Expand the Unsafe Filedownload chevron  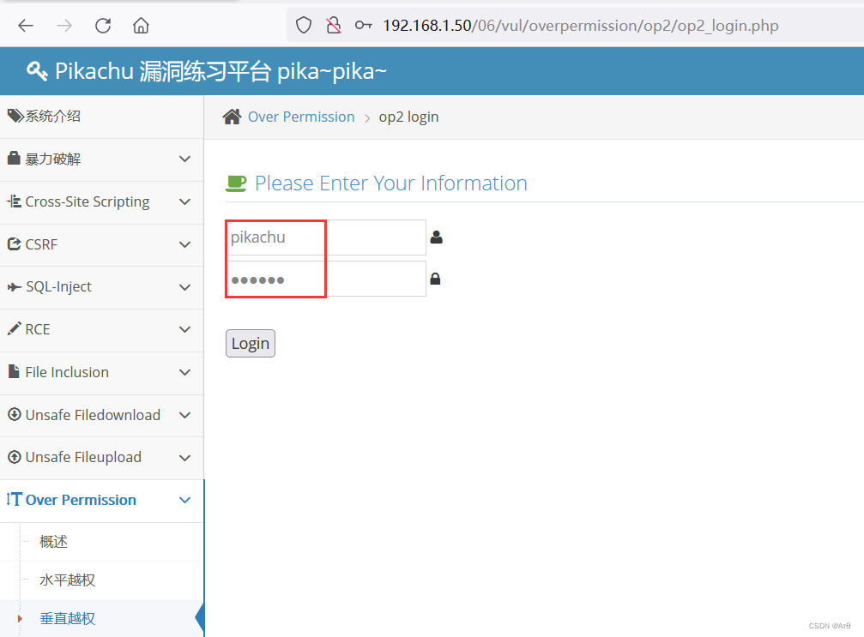pos(185,415)
